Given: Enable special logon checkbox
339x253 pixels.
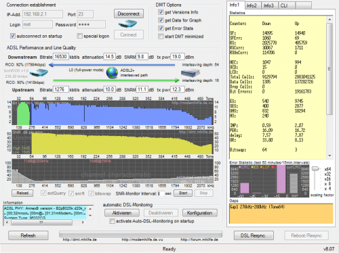Looking at the screenshot, I should 79,36.
